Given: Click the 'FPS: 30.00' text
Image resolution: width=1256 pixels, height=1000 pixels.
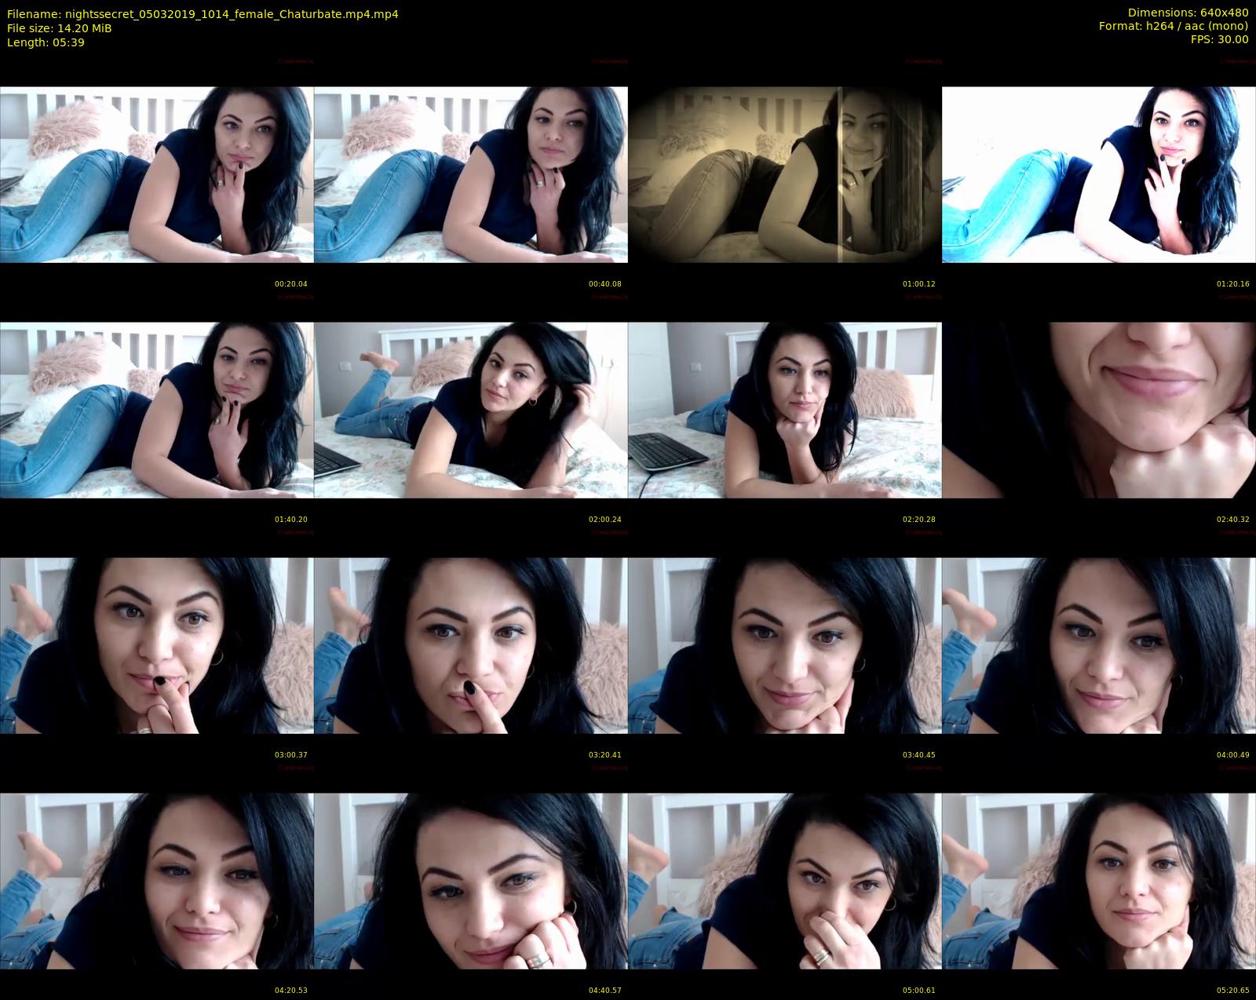Looking at the screenshot, I should click(x=1219, y=39).
